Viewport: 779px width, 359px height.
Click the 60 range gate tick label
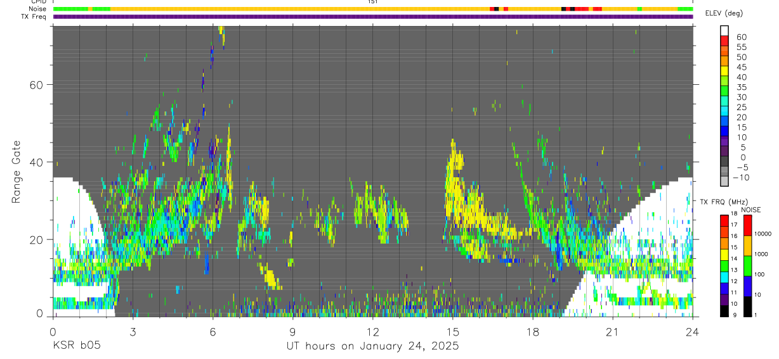36,85
